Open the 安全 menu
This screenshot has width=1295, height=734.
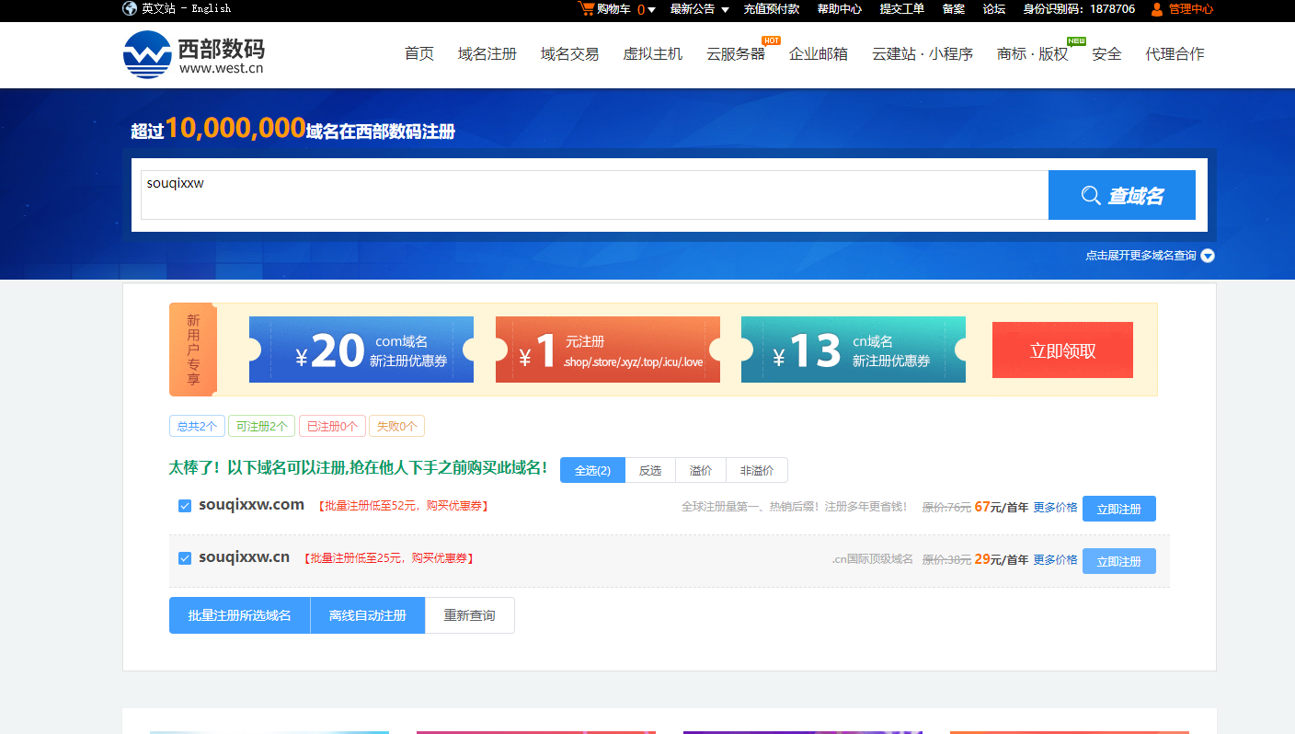tap(1107, 54)
